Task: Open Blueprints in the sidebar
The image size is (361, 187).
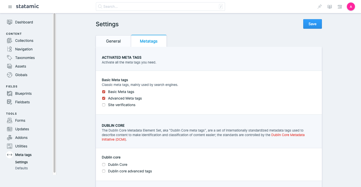Action: click(x=23, y=93)
